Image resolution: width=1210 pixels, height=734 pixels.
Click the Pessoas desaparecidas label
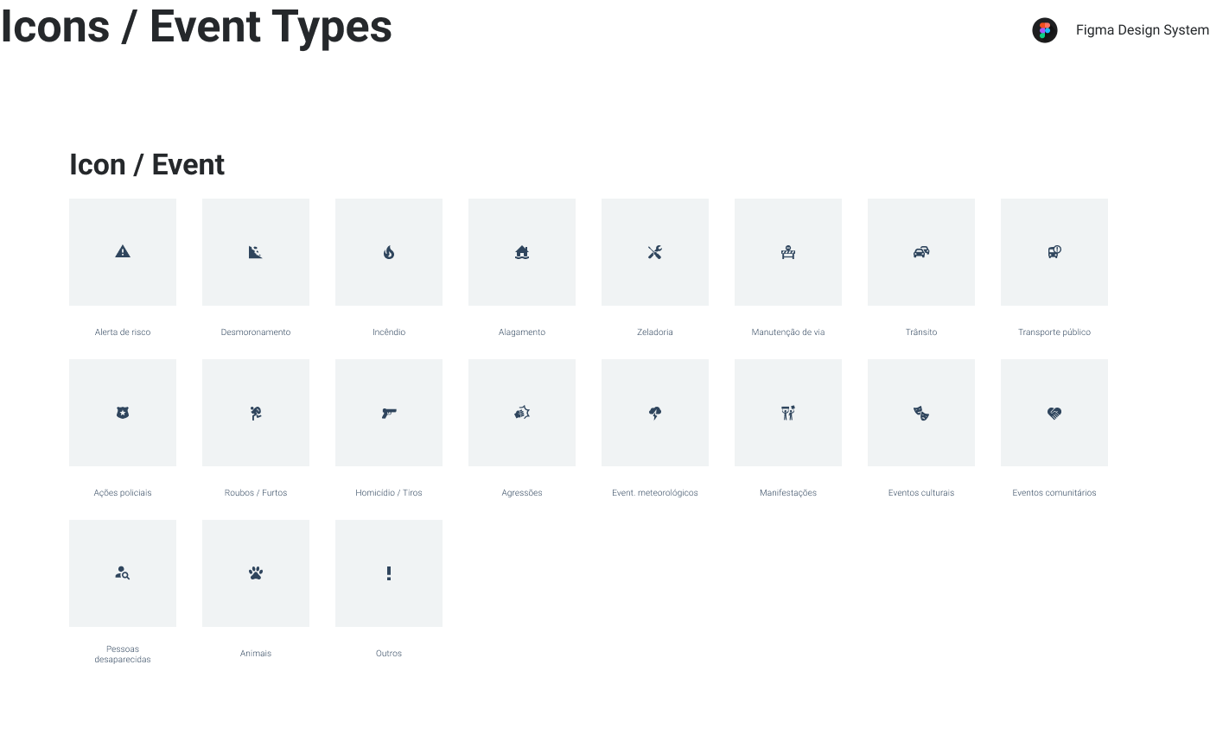tap(123, 654)
